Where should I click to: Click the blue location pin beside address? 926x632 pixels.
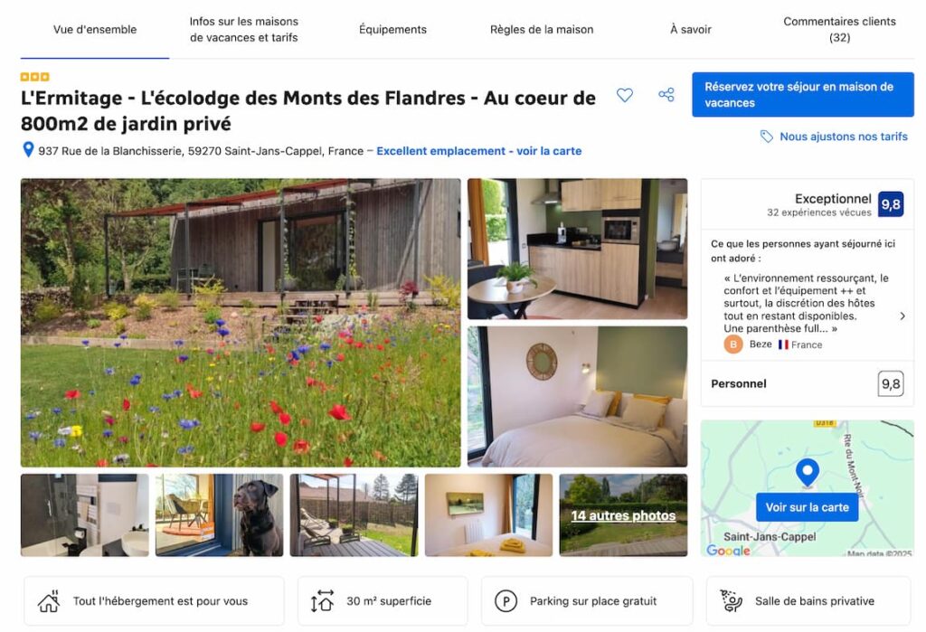[28, 149]
